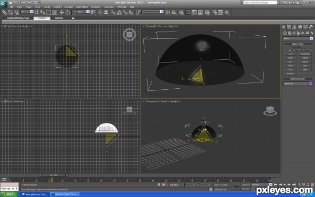
Task: Click the Unlink Selection tool
Action: click(x=10, y=13)
